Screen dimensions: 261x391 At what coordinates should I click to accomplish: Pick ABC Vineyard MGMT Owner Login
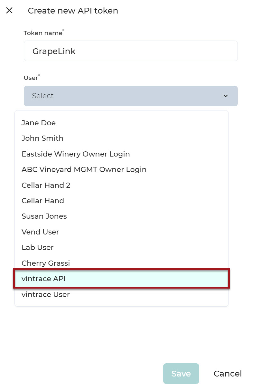(121, 169)
